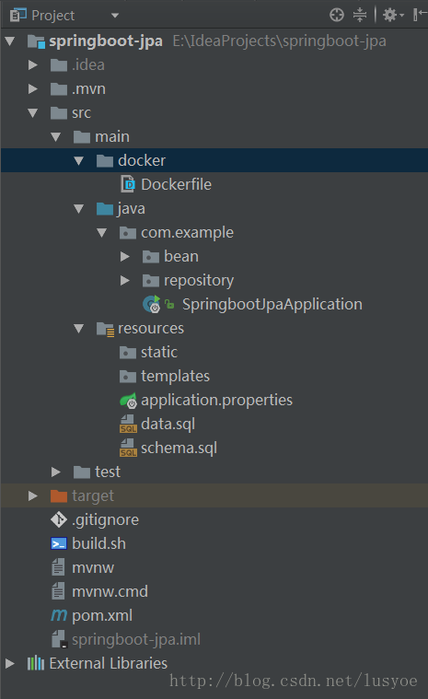
Task: Collapse the resources folder
Action: click(x=79, y=329)
